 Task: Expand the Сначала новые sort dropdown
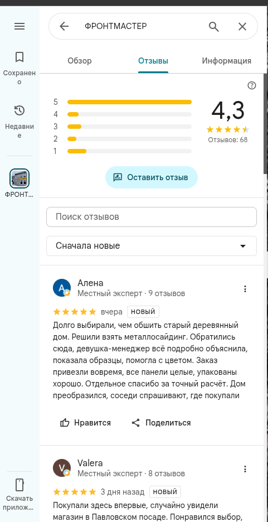pos(152,246)
